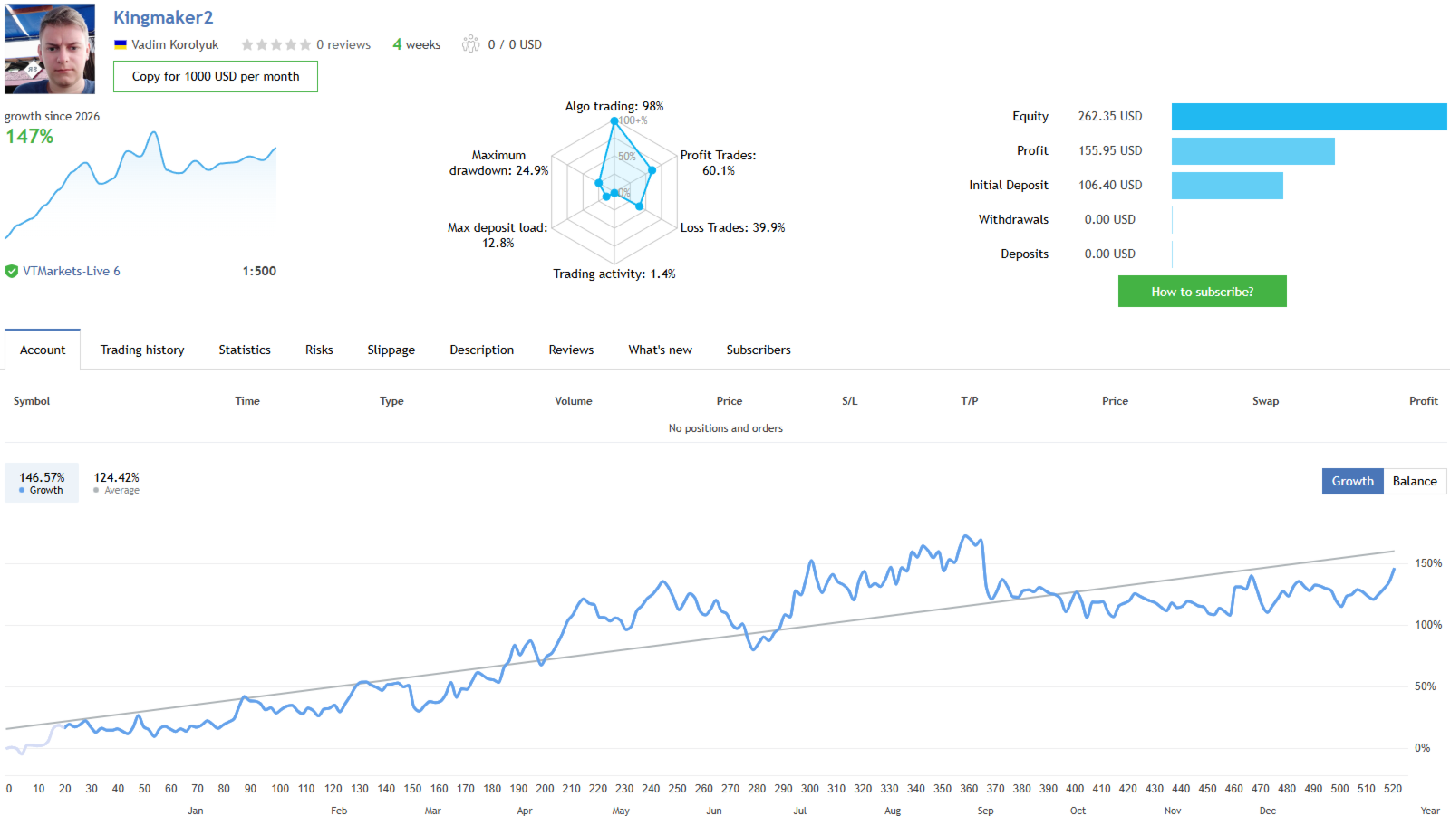
Task: View the Slippage tab
Action: (x=391, y=350)
